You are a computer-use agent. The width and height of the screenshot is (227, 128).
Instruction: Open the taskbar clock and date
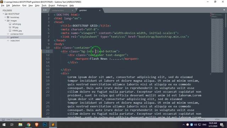(213, 125)
